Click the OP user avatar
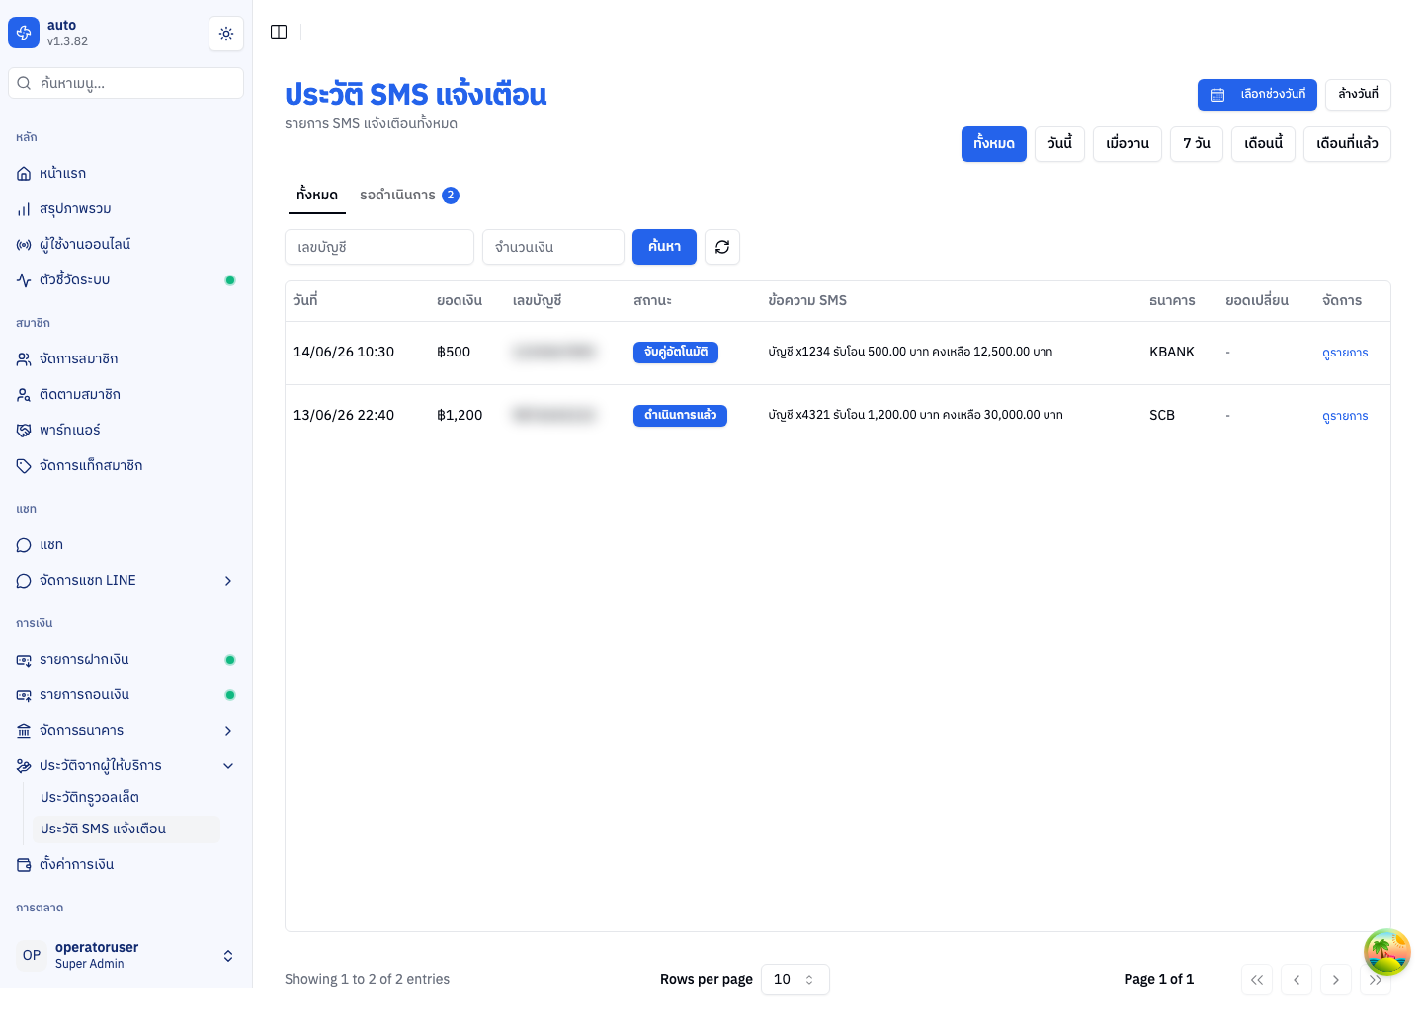 coord(32,955)
